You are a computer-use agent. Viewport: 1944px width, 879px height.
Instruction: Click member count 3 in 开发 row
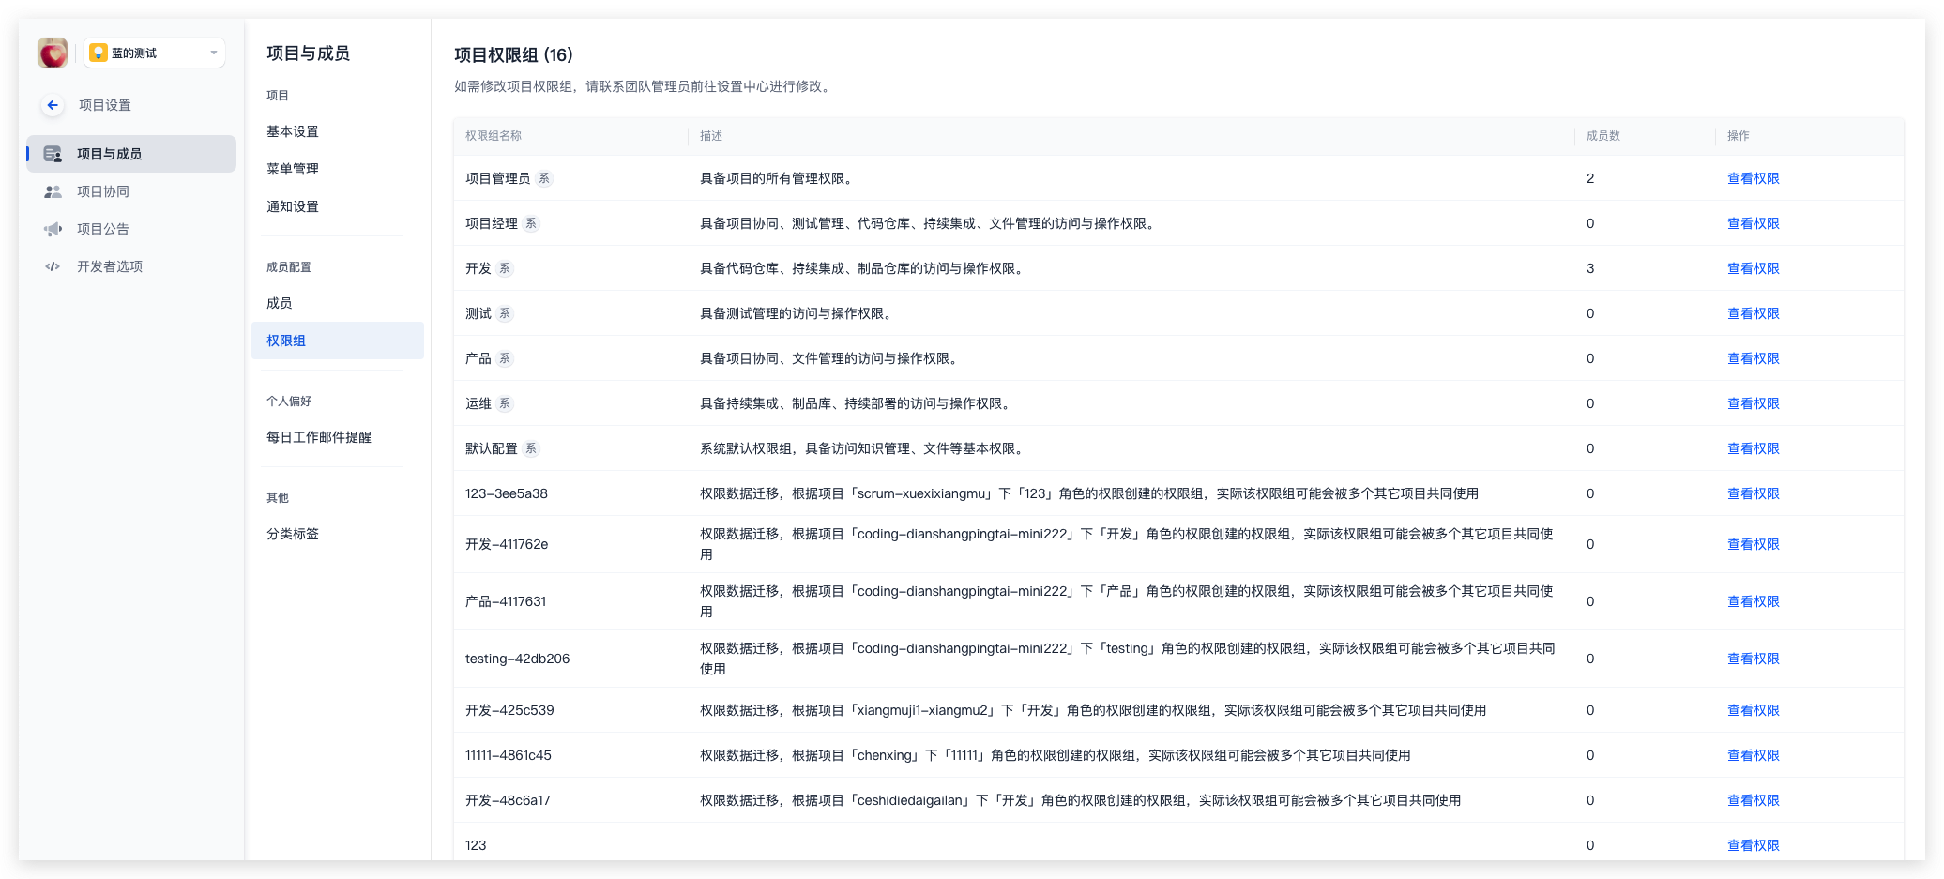[1590, 268]
